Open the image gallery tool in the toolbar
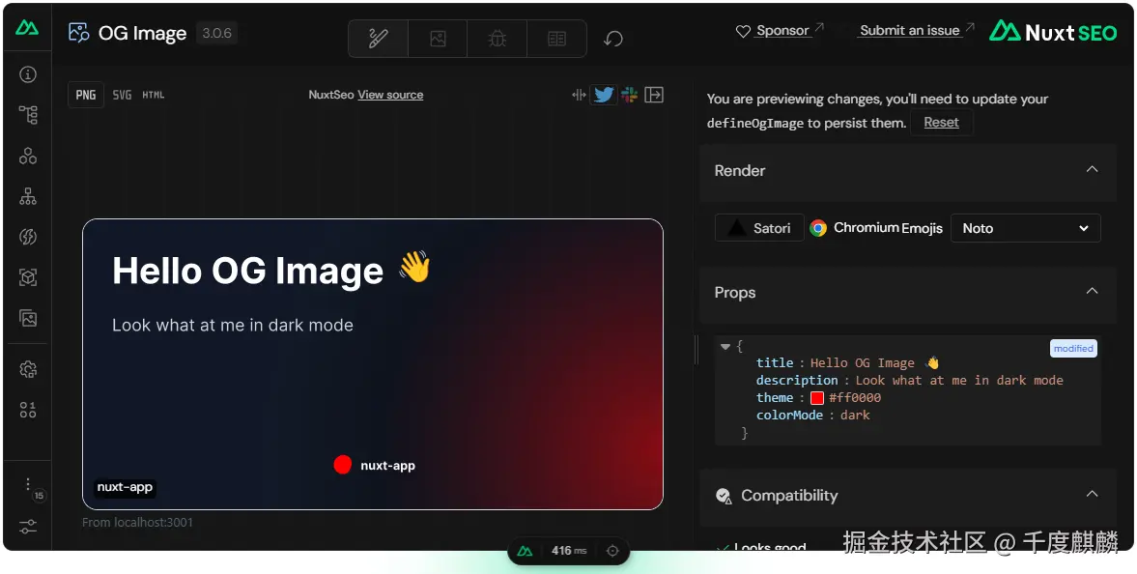The image size is (1137, 574). pos(438,39)
